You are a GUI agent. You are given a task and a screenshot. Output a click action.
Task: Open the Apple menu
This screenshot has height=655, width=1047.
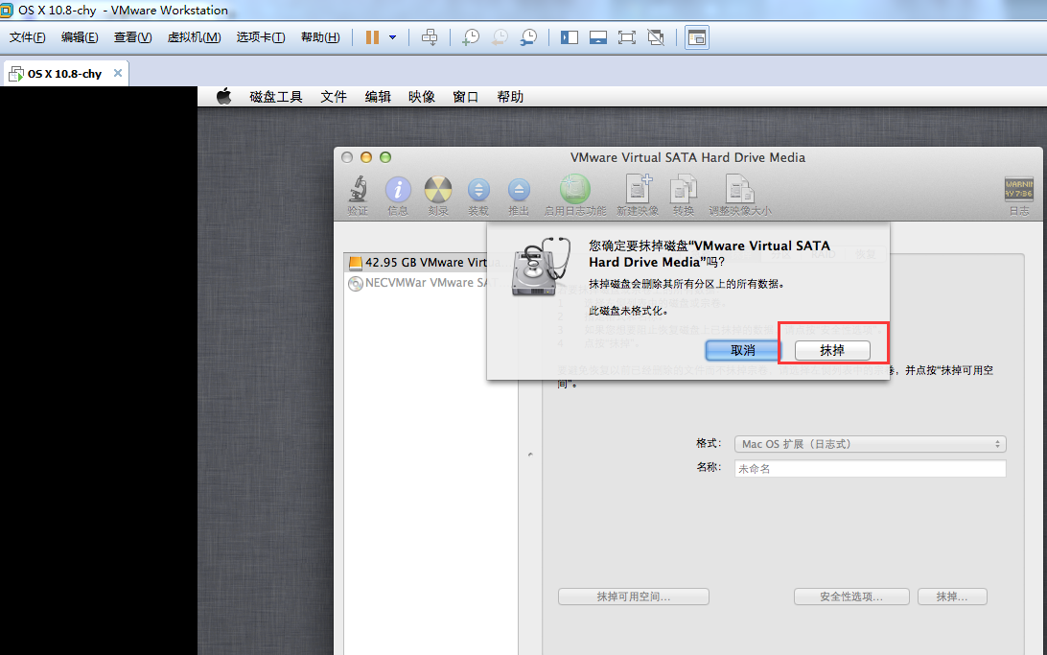[223, 96]
